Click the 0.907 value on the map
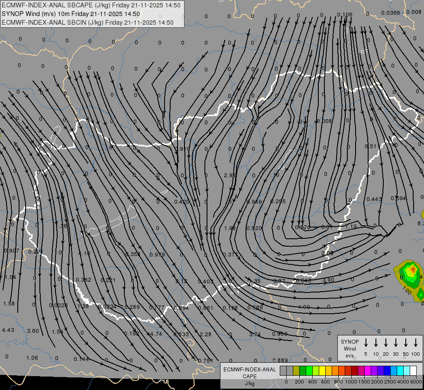 click(12, 250)
